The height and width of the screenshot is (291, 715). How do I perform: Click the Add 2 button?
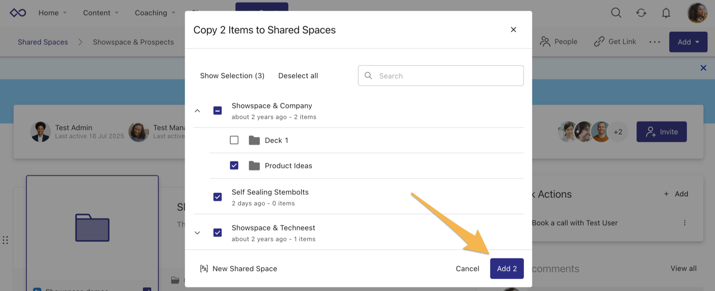(x=507, y=269)
